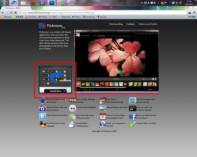Viewport: 197px width, 157px height.
Task: Click the Twitter share photos icon
Action: pos(43,117)
